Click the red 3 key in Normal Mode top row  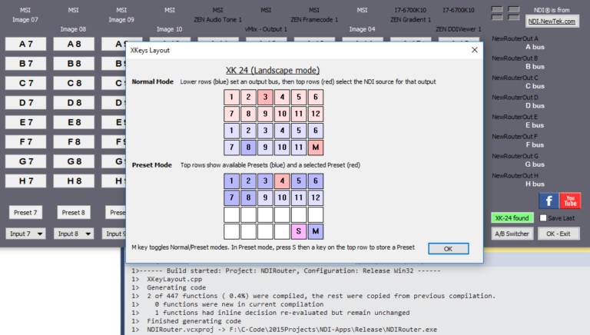point(264,97)
